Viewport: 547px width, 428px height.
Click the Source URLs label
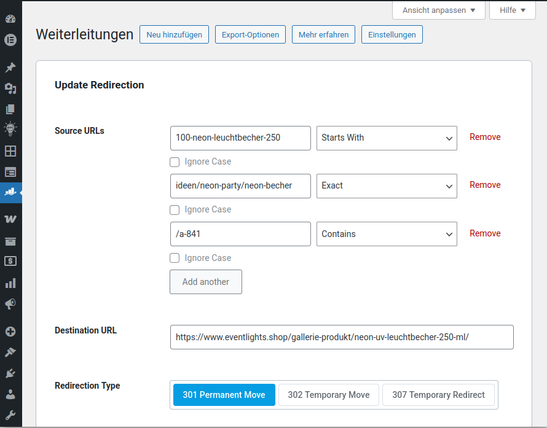click(79, 131)
